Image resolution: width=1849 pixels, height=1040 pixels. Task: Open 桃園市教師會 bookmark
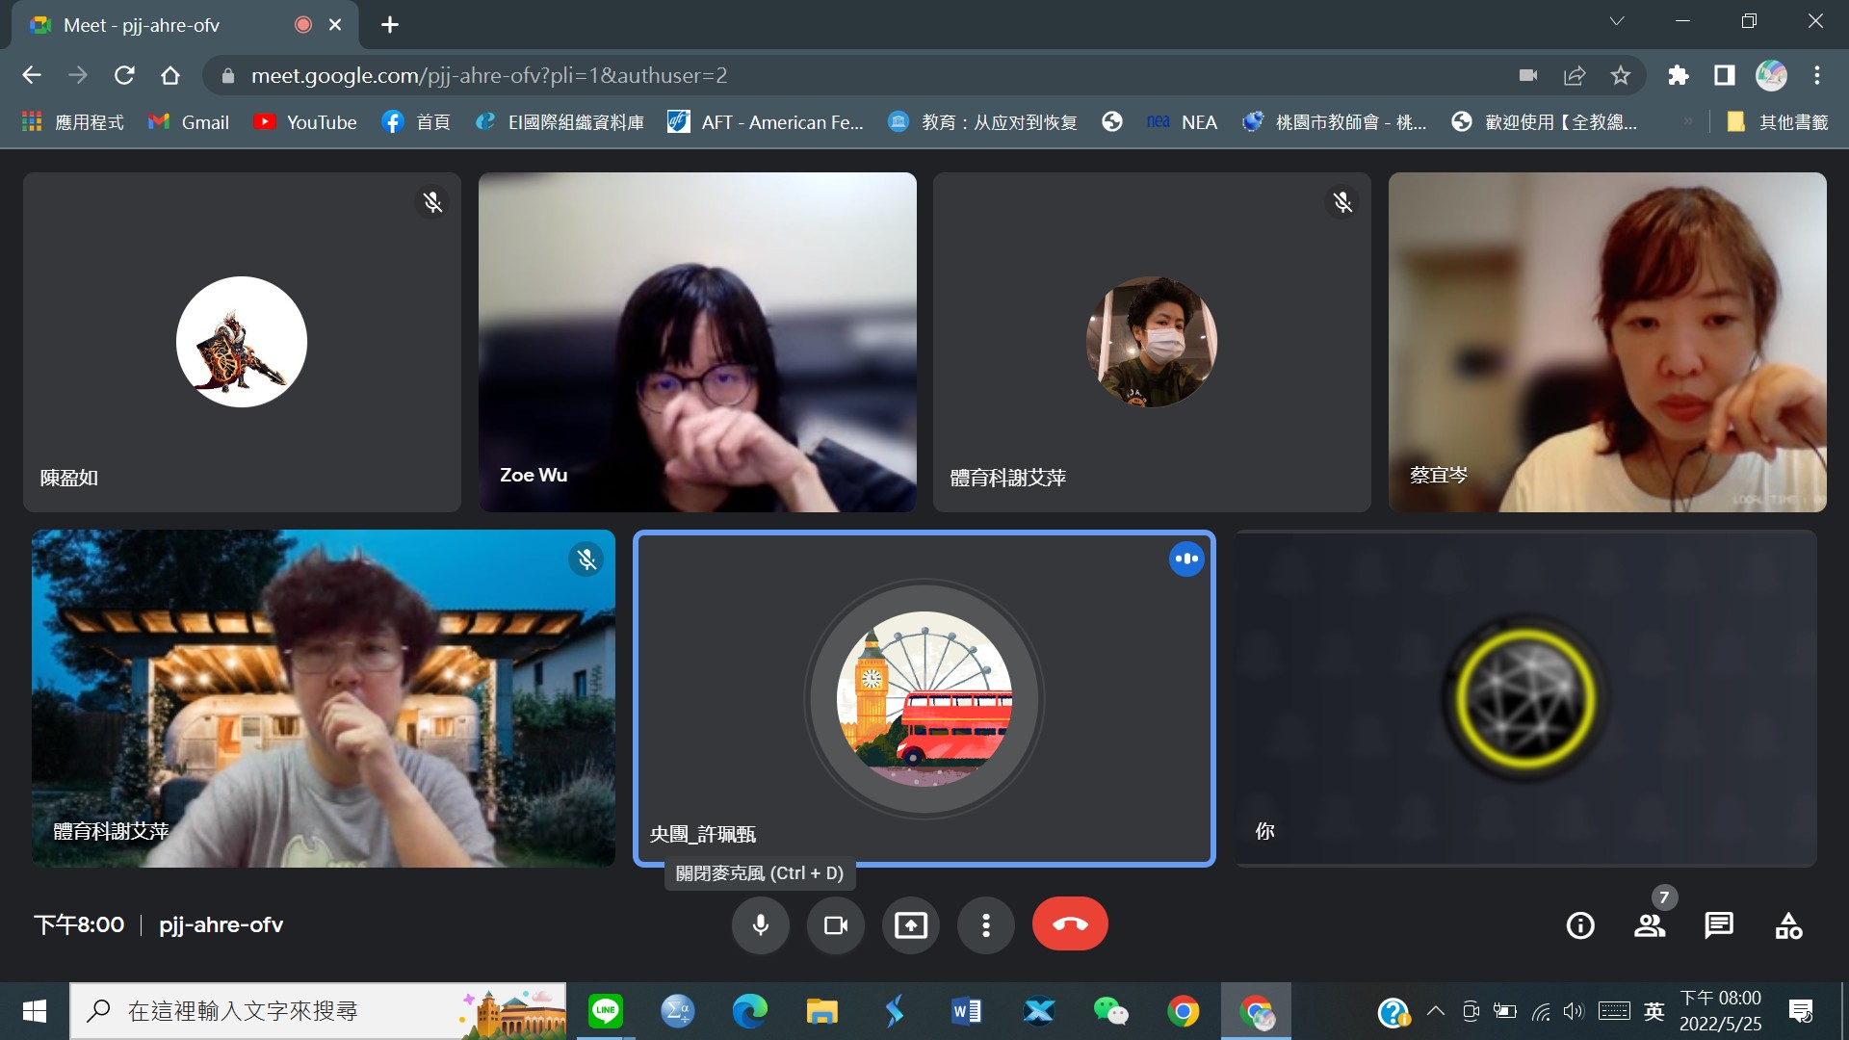click(x=1334, y=122)
